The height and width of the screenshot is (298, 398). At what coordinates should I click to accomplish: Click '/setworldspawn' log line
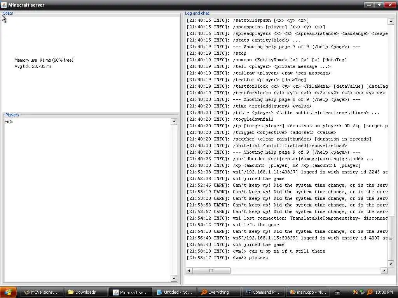248,20
